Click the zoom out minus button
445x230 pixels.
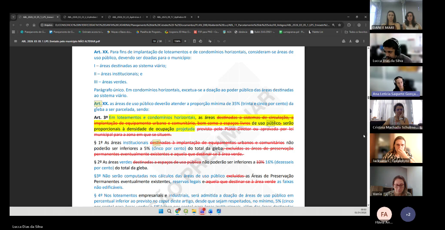coord(170,41)
